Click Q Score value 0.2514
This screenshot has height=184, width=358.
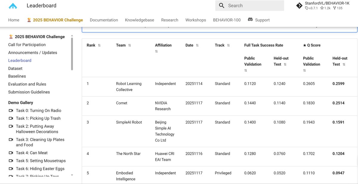coord(339,103)
